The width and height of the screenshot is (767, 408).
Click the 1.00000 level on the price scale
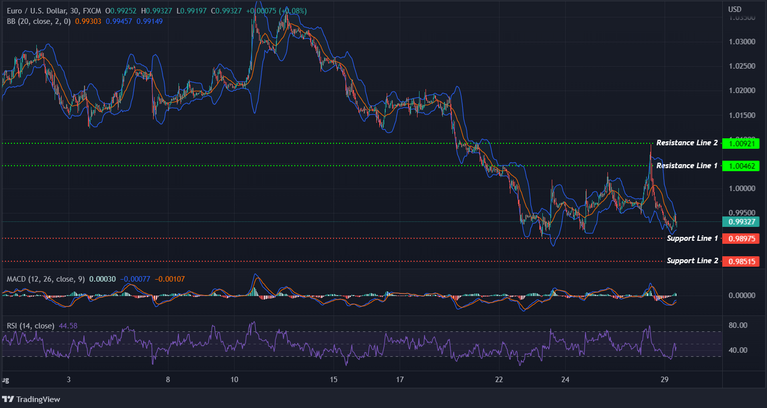743,188
